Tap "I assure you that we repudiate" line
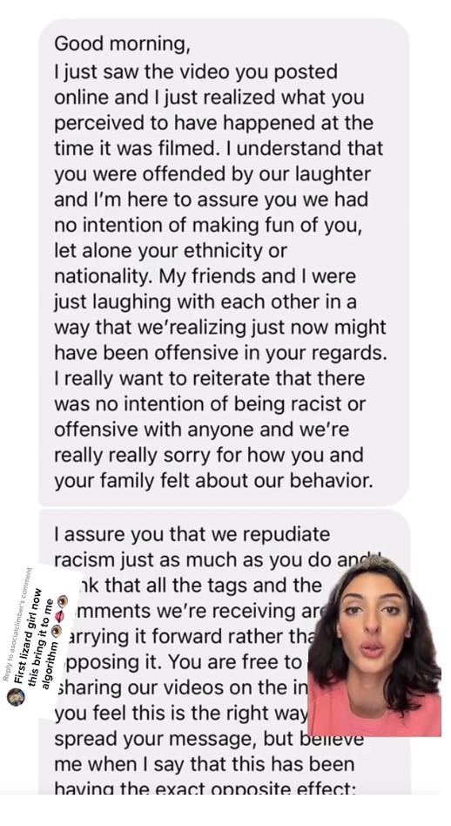 (x=192, y=535)
